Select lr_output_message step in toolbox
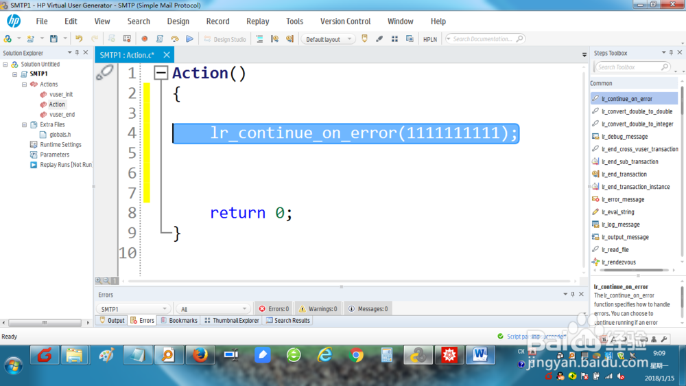The height and width of the screenshot is (386, 686). pyautogui.click(x=625, y=237)
